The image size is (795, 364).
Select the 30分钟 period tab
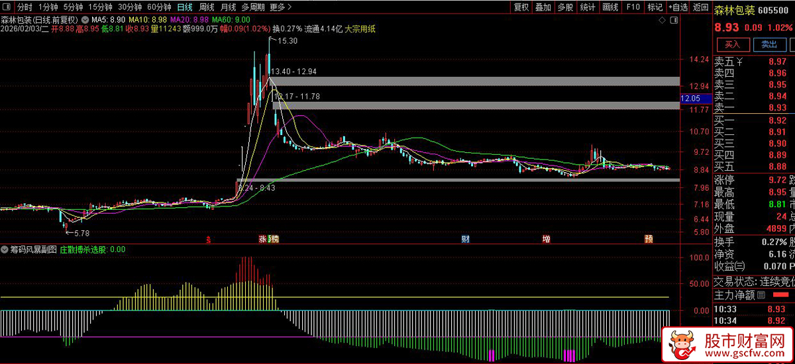coord(129,7)
